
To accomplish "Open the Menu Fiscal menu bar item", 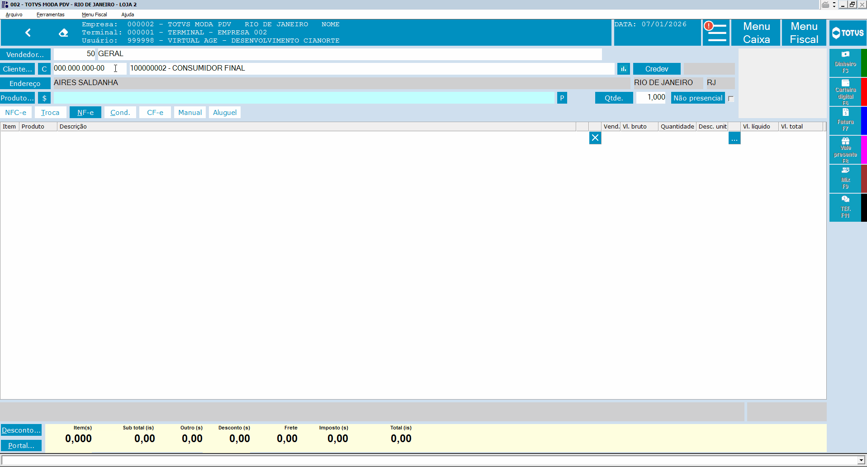I will (94, 14).
